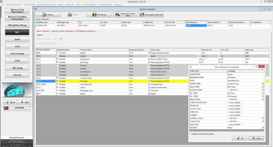273x147 pixels.
Task: Click Set acquisition system time
Action: click(x=151, y=15)
